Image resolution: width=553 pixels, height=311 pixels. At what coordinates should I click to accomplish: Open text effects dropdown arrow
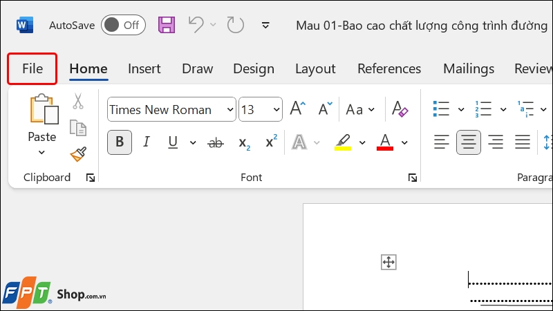click(317, 143)
